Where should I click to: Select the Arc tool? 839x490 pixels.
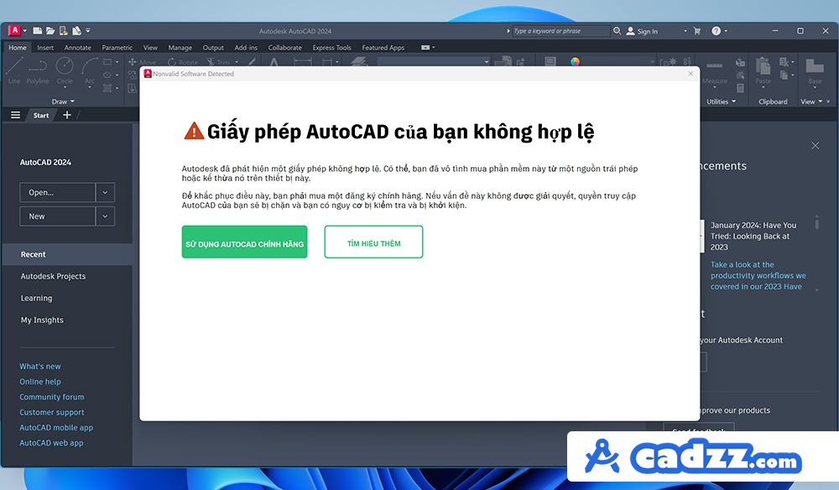pyautogui.click(x=90, y=71)
